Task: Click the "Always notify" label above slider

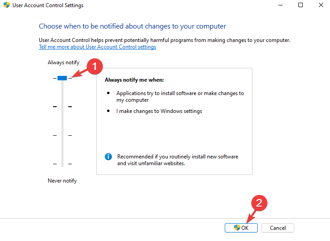Action: coord(63,63)
